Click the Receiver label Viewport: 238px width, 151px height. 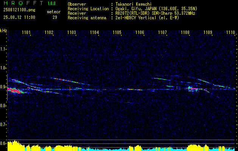point(77,13)
